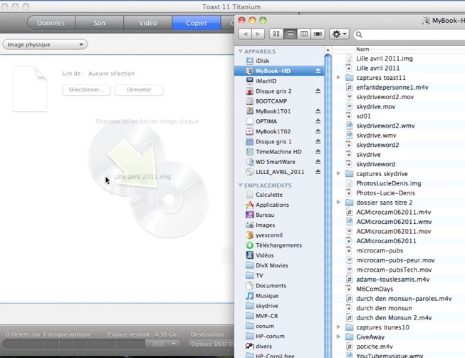Select file M6ComDays
The height and width of the screenshot is (358, 465).
pos(375,289)
